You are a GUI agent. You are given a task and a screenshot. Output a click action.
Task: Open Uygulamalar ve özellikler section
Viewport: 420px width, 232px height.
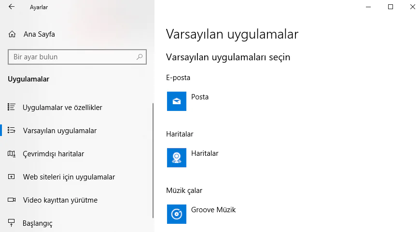point(62,107)
